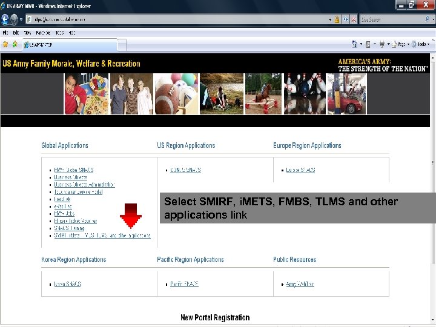
Task: Click the horse jumping banner photo
Action: coord(263,94)
